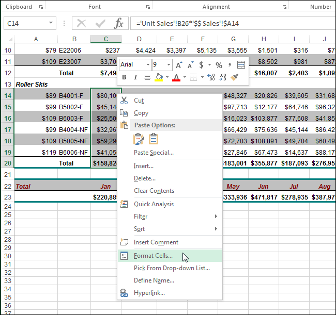The width and height of the screenshot is (336, 315).
Task: Apply the yellow fill color swatch
Action: [159, 77]
